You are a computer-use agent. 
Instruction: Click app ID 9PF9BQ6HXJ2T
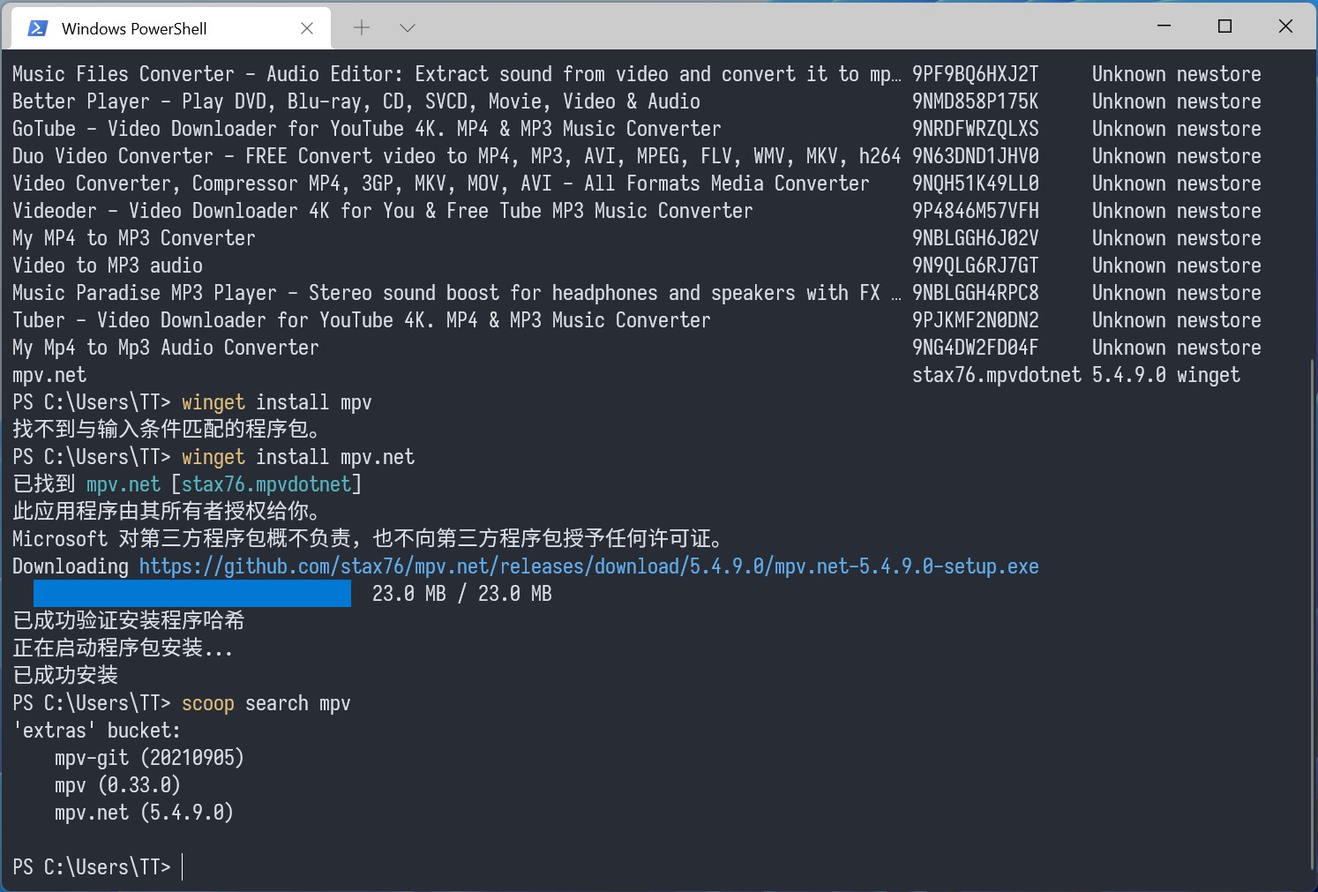point(975,74)
